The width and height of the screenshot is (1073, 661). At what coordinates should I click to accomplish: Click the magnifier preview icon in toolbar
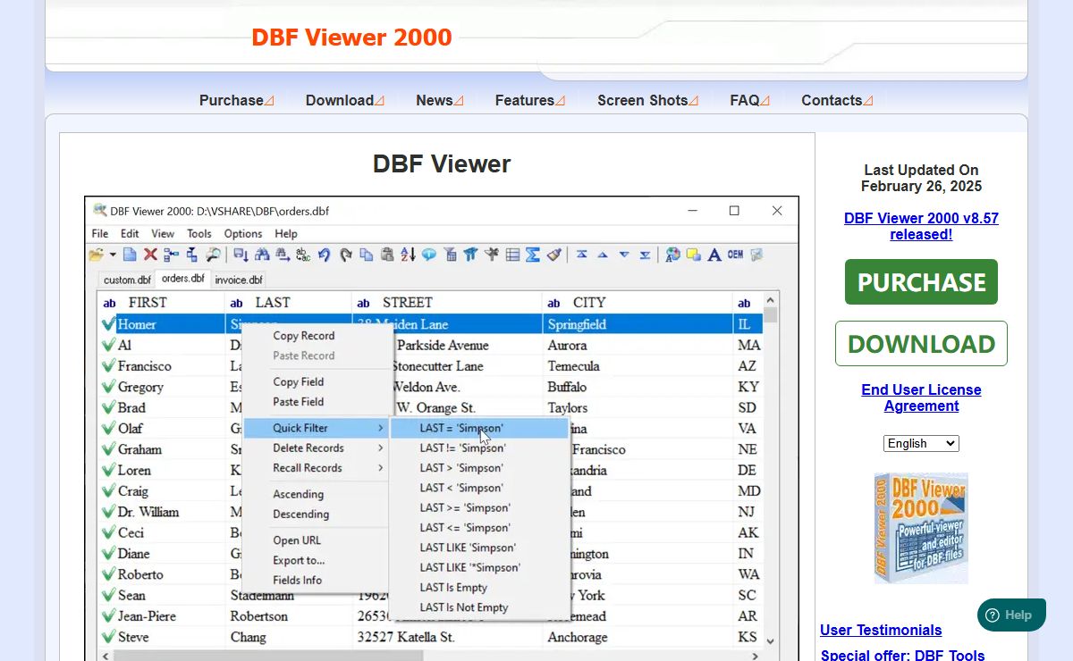click(213, 255)
